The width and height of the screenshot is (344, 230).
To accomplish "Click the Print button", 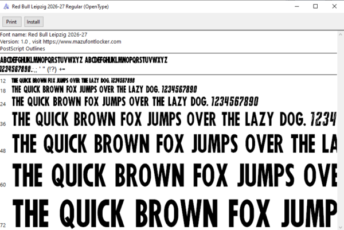I will 12,22.
